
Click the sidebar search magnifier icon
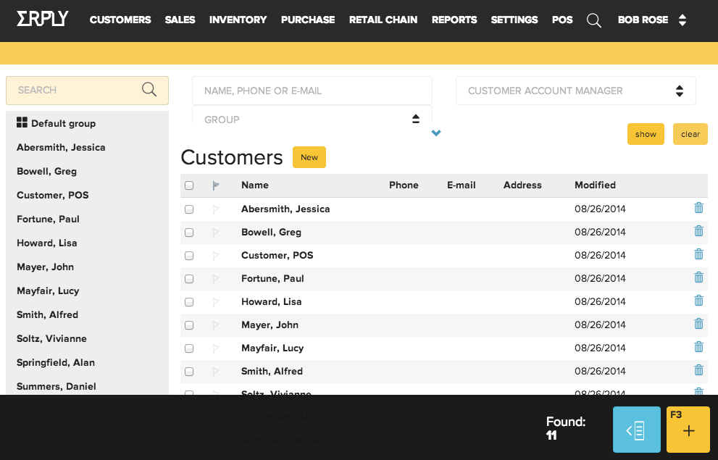coord(149,90)
